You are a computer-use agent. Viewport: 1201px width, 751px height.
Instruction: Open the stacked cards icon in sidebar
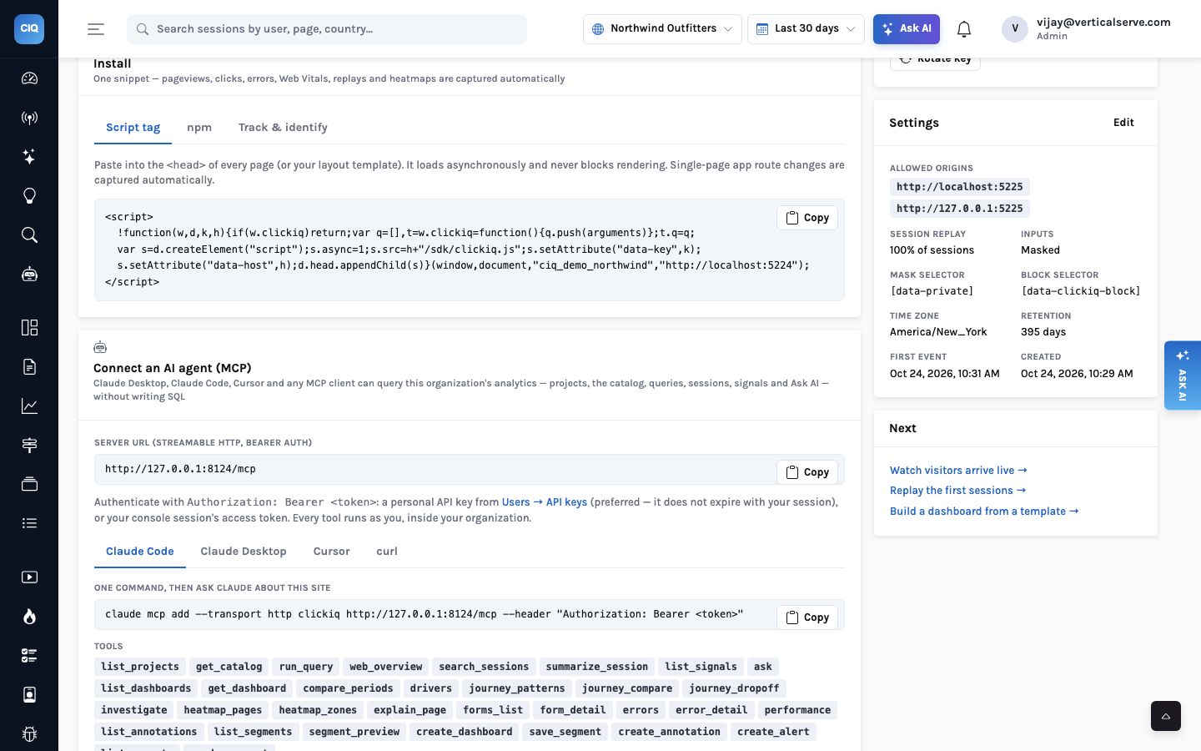(29, 484)
